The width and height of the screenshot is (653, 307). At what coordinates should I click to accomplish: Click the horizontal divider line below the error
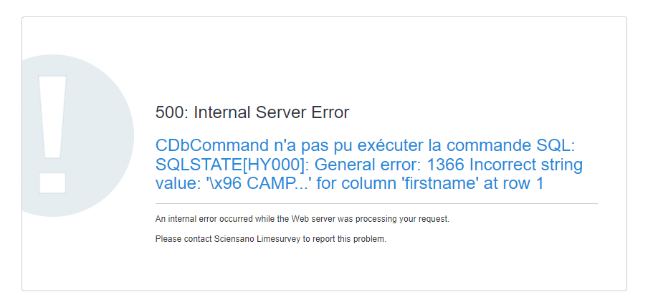click(376, 204)
